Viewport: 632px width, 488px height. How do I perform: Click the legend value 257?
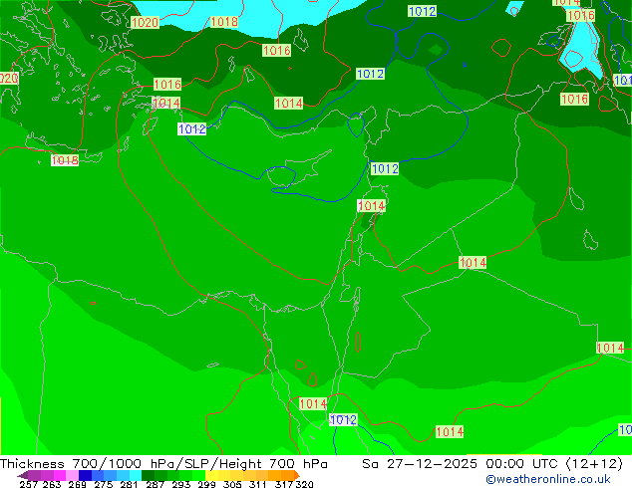(x=28, y=484)
